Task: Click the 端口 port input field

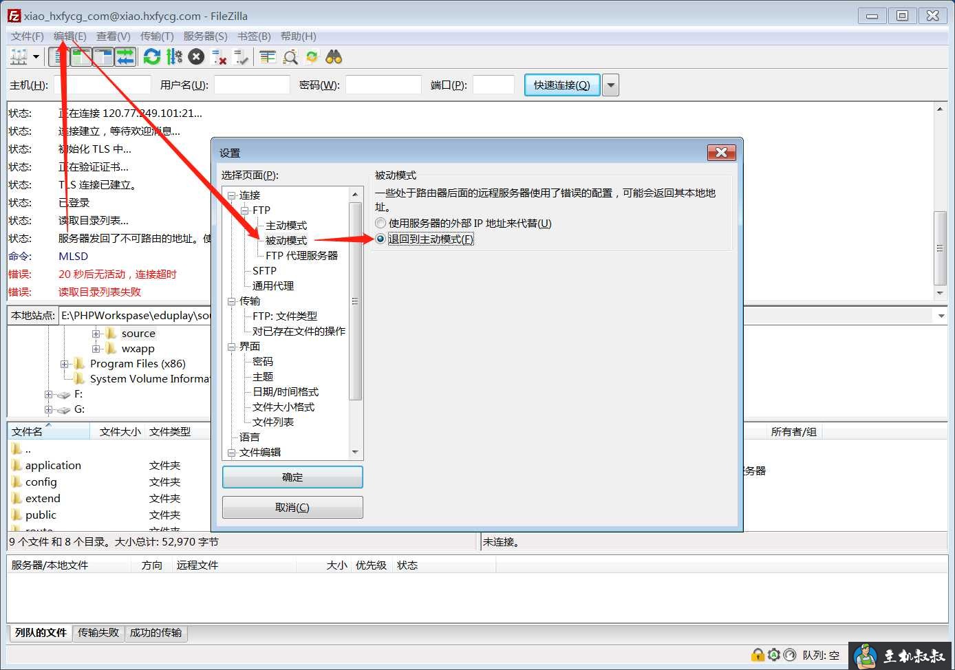Action: [493, 85]
